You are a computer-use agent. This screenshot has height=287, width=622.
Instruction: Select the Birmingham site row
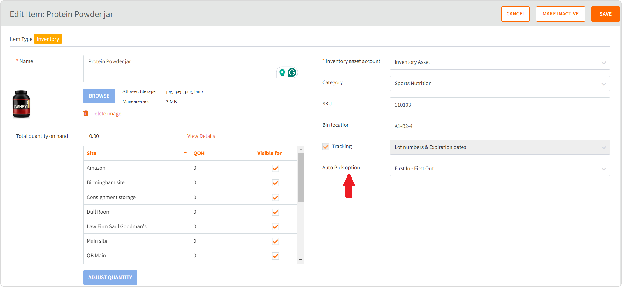pos(190,183)
